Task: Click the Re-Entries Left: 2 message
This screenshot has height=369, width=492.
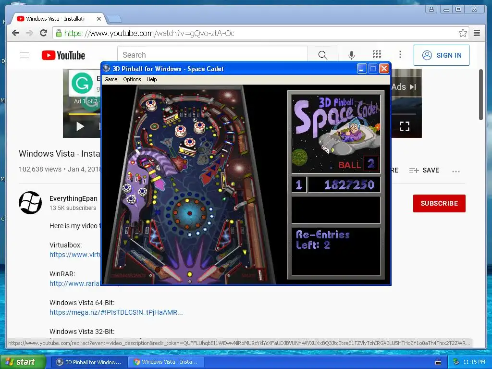Action: click(x=322, y=239)
